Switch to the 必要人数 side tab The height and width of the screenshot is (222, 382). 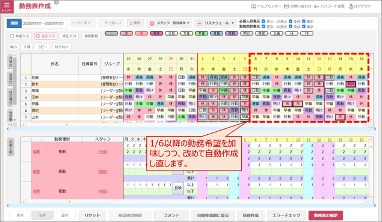[x=11, y=147]
